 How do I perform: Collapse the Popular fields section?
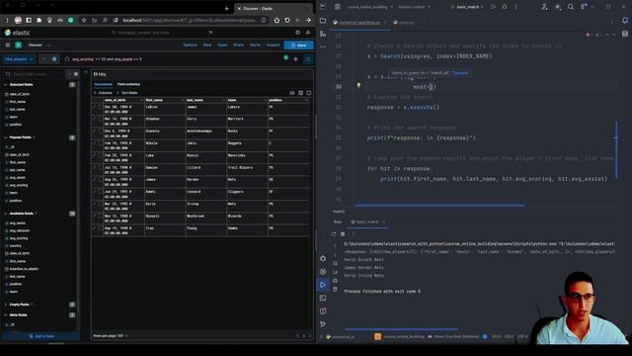(x=6, y=137)
